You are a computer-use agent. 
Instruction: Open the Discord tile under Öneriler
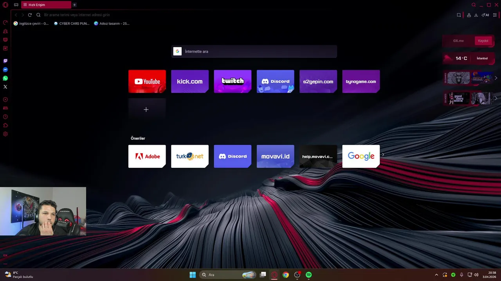(x=232, y=157)
